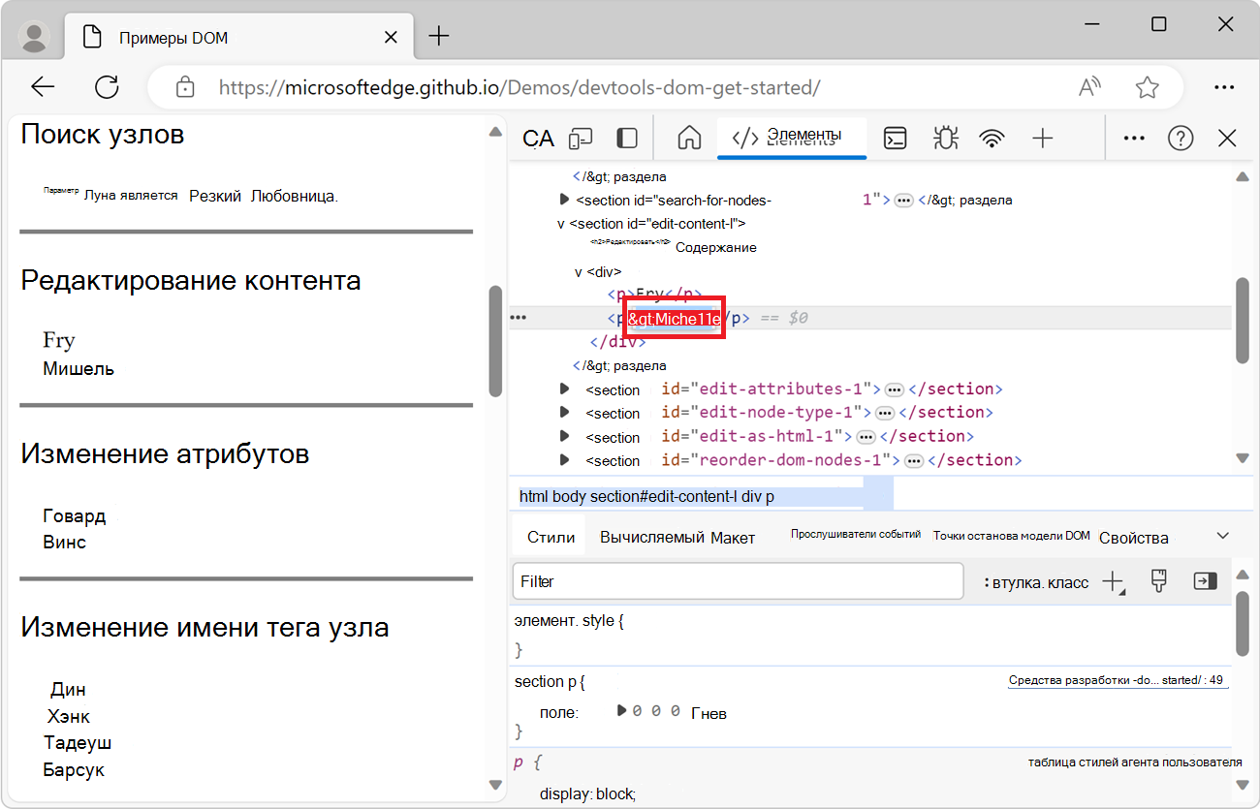The width and height of the screenshot is (1260, 809).
Task: Toggle класс editor in Styles pane
Action: [1069, 580]
